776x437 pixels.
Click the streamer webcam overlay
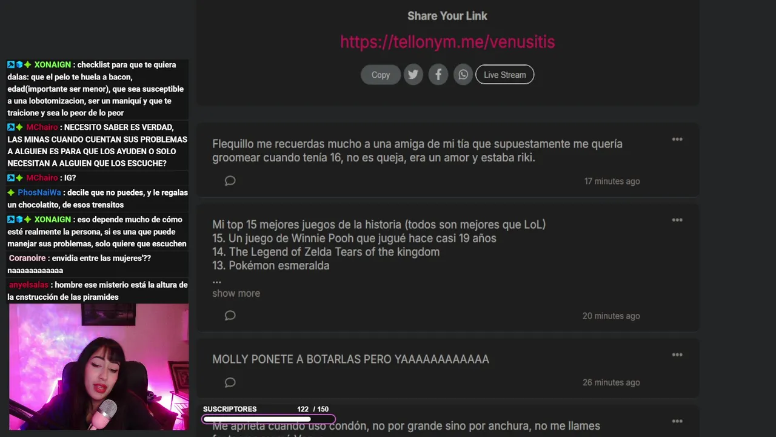point(98,367)
